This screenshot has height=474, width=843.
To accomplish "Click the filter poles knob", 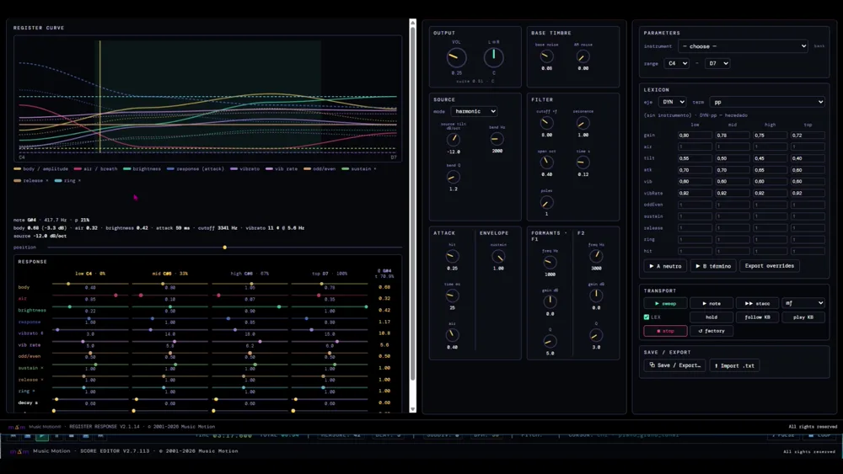I will pos(546,202).
